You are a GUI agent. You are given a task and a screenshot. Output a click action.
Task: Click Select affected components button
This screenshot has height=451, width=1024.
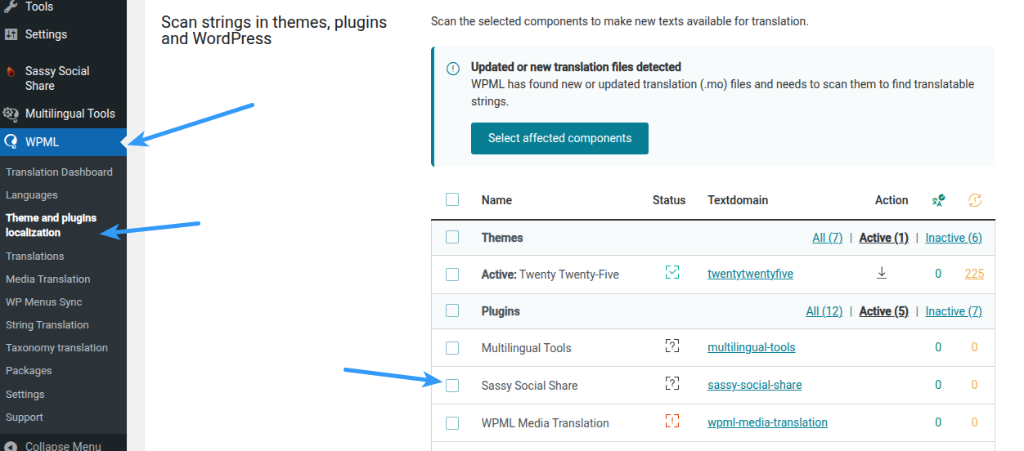coord(559,138)
